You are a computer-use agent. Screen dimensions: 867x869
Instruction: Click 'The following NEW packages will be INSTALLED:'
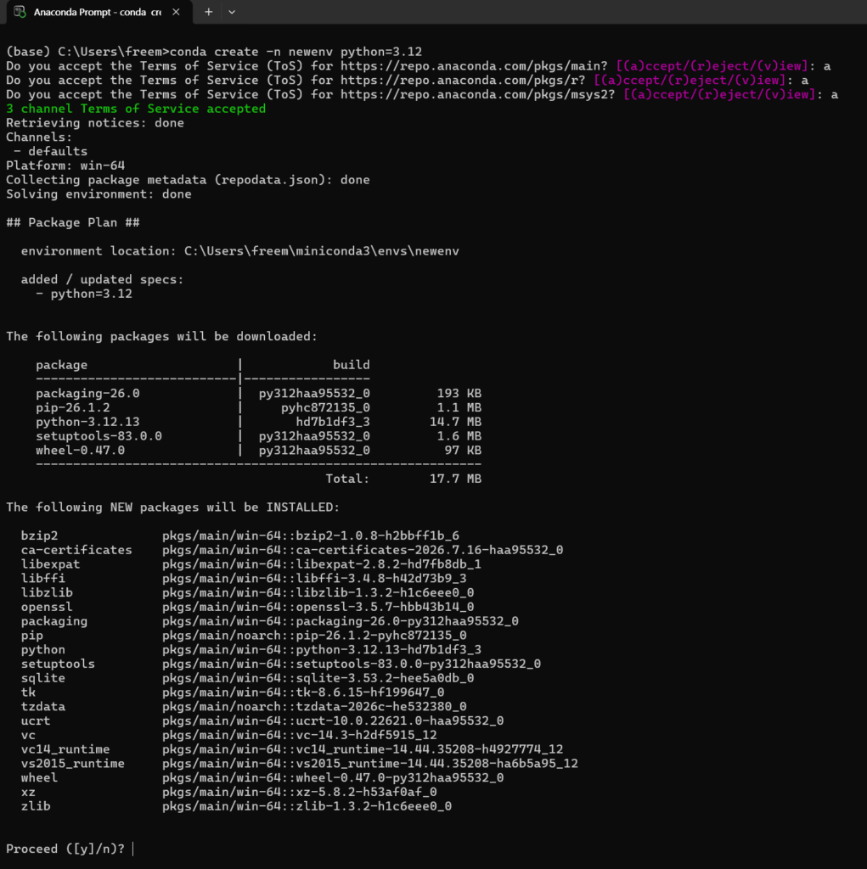[173, 507]
